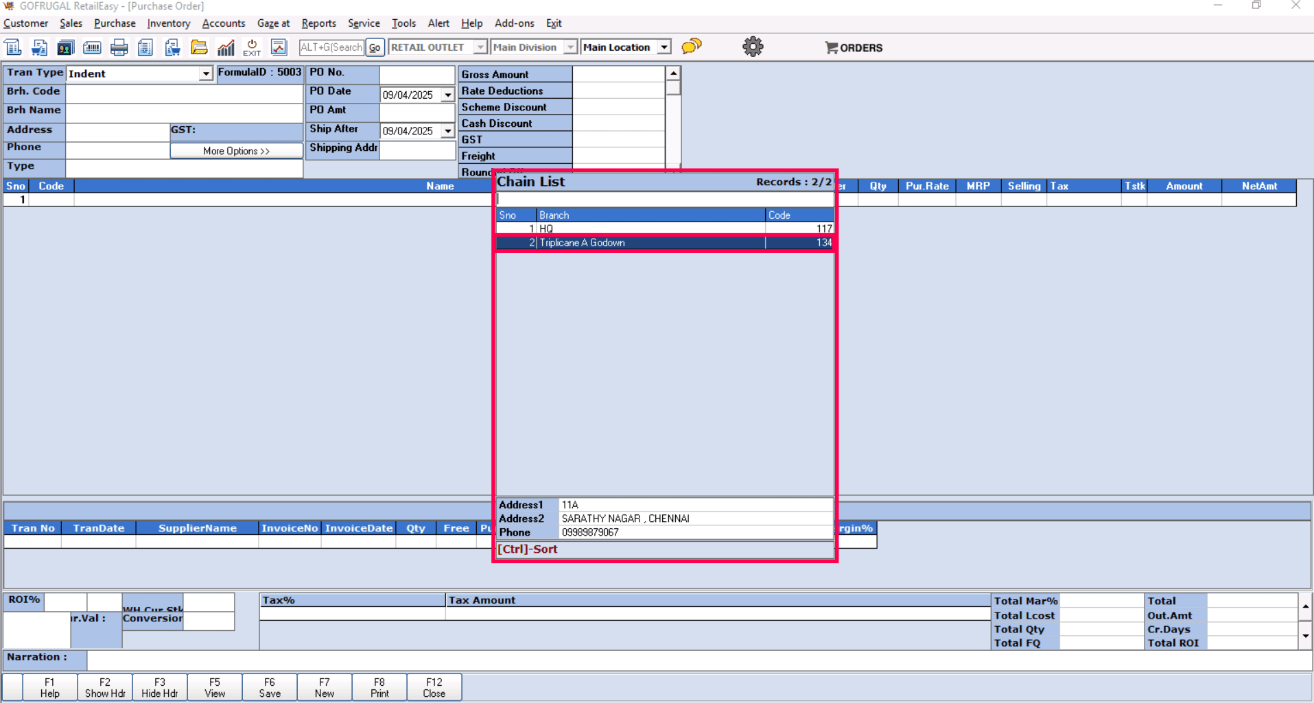The width and height of the screenshot is (1314, 703).
Task: Click the F3 Hide Hdr button
Action: click(160, 687)
